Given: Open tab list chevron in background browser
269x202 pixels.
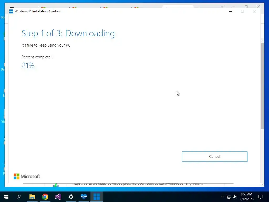Looking at the screenshot, I should 222,7.
